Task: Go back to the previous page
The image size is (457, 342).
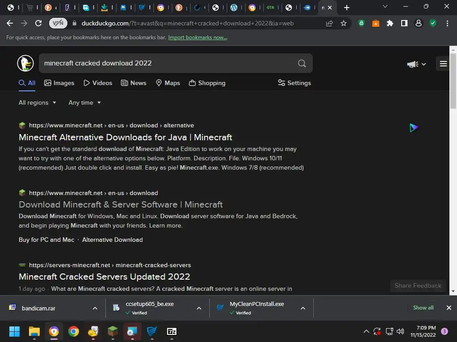Action: [x=10, y=23]
